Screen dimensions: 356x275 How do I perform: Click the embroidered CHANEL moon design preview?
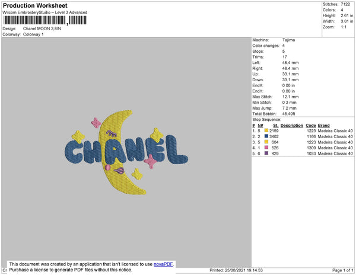click(x=126, y=152)
